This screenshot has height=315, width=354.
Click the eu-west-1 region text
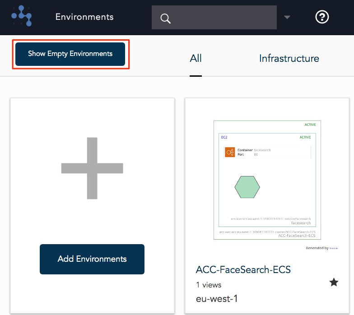pyautogui.click(x=217, y=299)
